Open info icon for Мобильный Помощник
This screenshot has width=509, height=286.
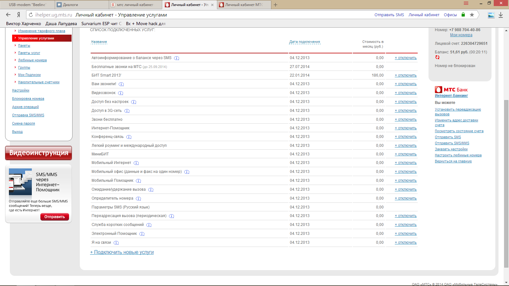[138, 181]
